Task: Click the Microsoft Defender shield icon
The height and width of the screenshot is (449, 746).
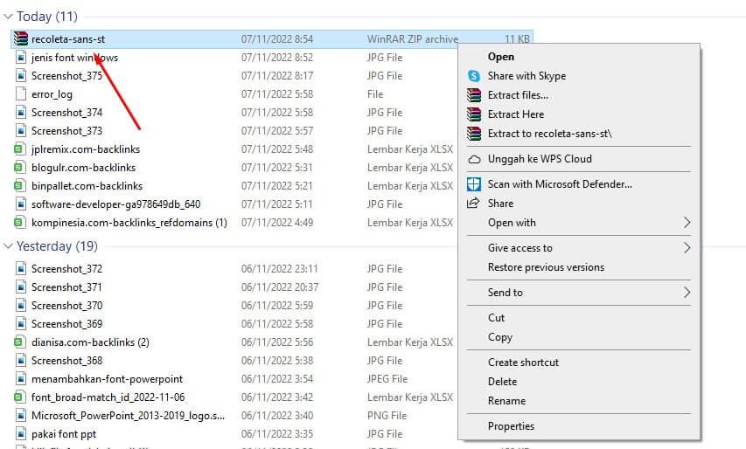Action: tap(474, 184)
